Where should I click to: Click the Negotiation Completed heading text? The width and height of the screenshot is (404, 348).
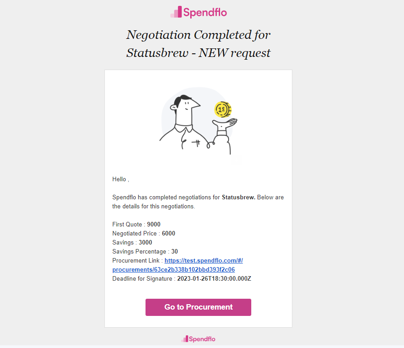(198, 35)
